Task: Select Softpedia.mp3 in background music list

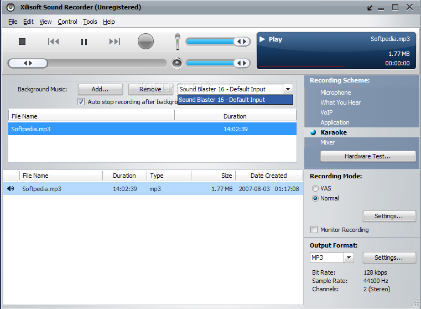Action: pos(152,129)
